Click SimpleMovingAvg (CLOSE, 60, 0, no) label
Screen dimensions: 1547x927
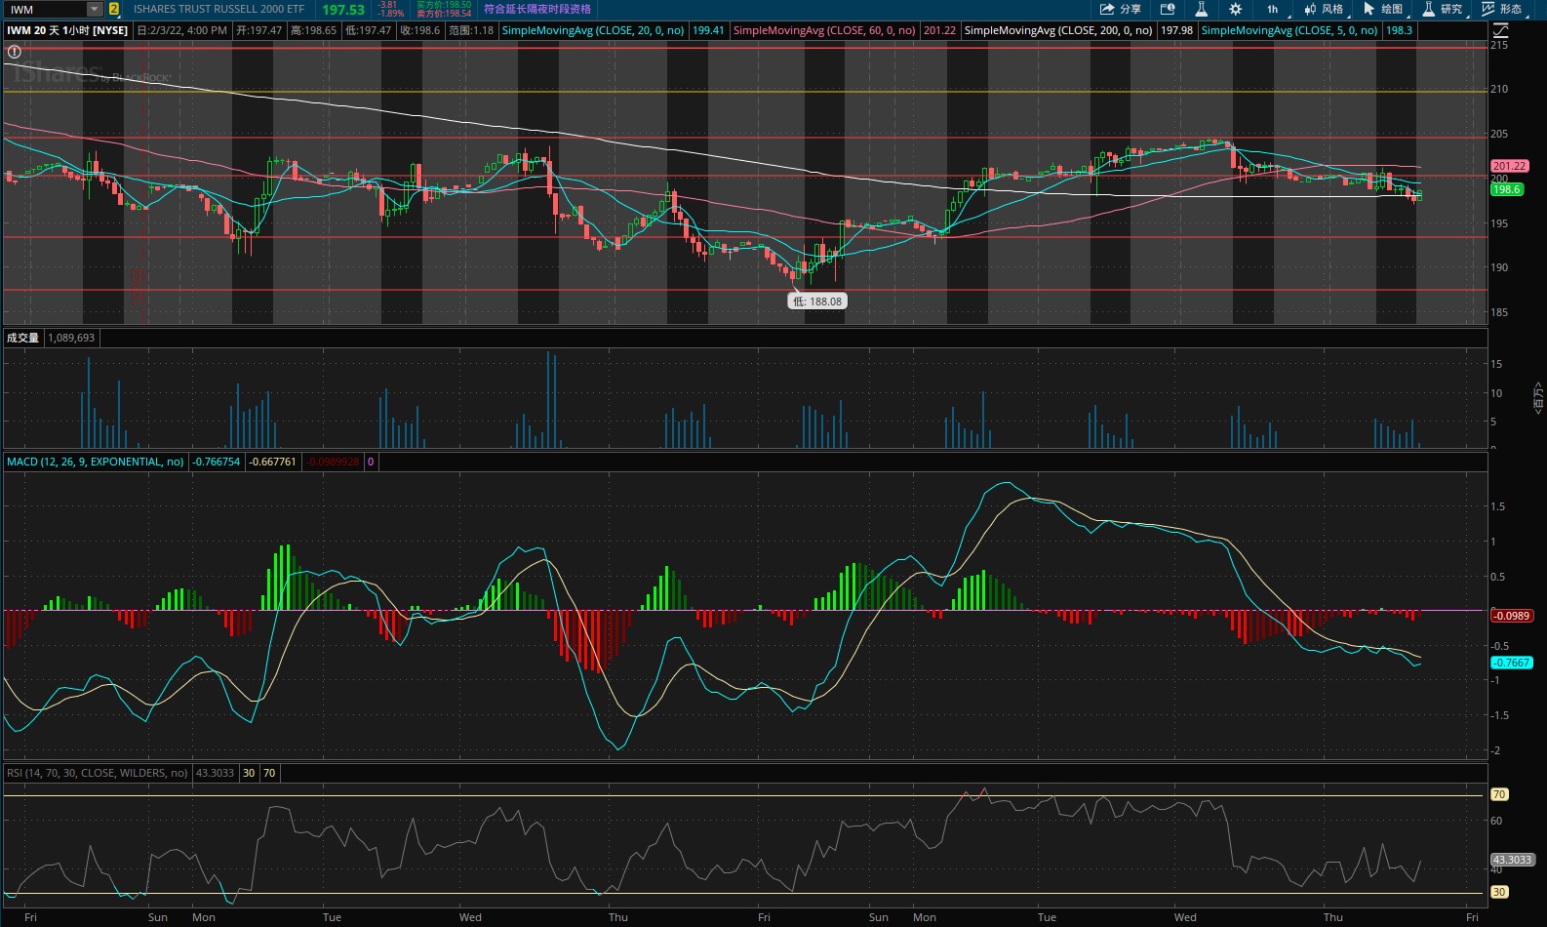pyautogui.click(x=824, y=30)
